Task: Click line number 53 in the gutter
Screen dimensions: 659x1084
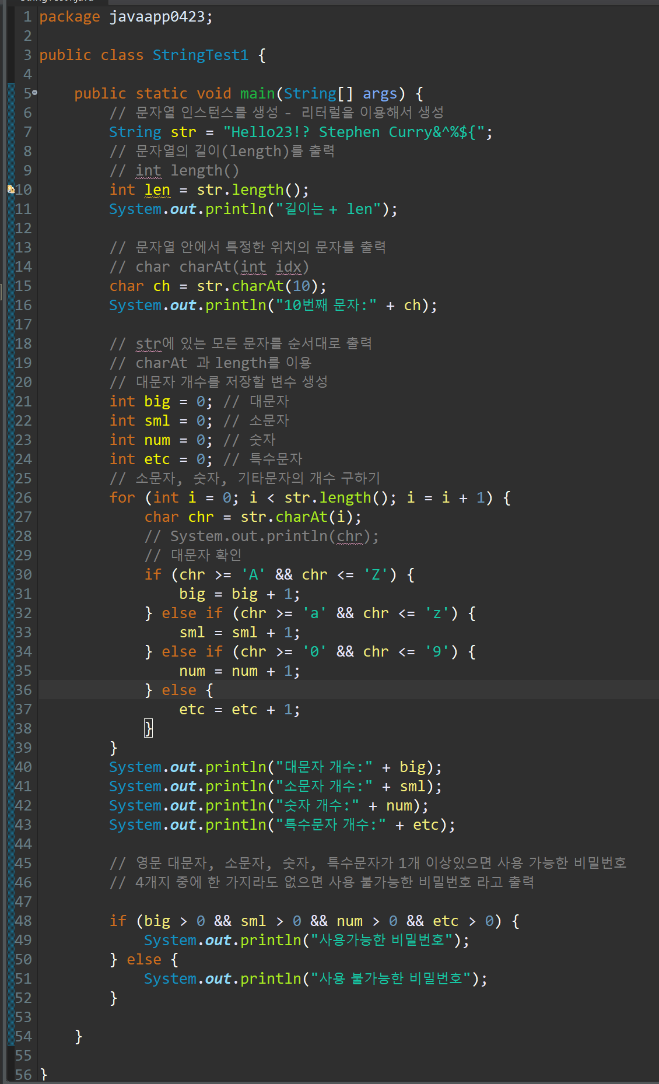Action: tap(23, 1017)
